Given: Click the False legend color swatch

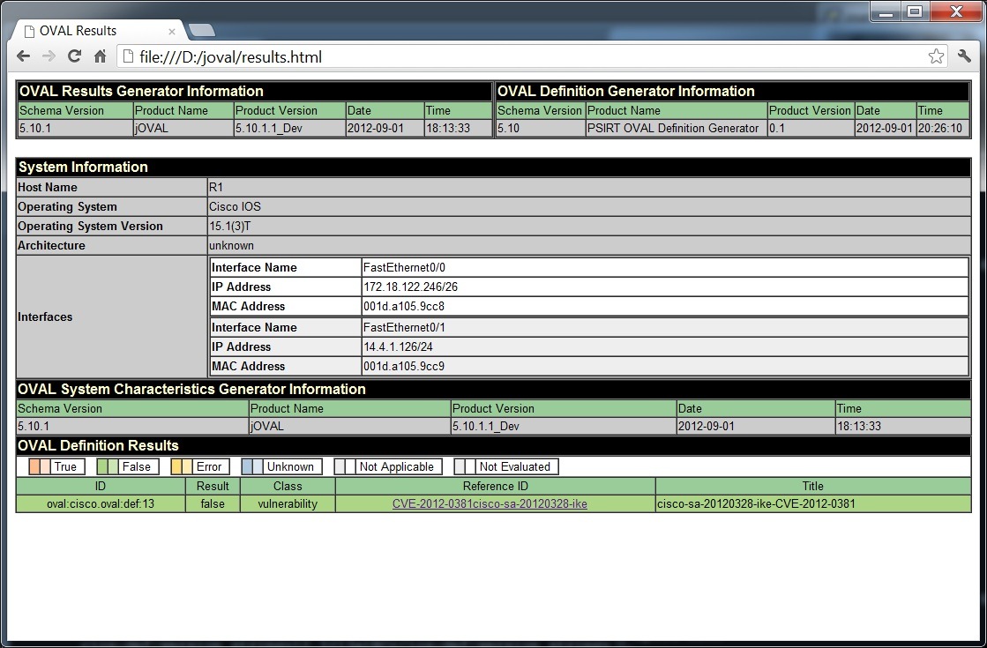Looking at the screenshot, I should 108,466.
